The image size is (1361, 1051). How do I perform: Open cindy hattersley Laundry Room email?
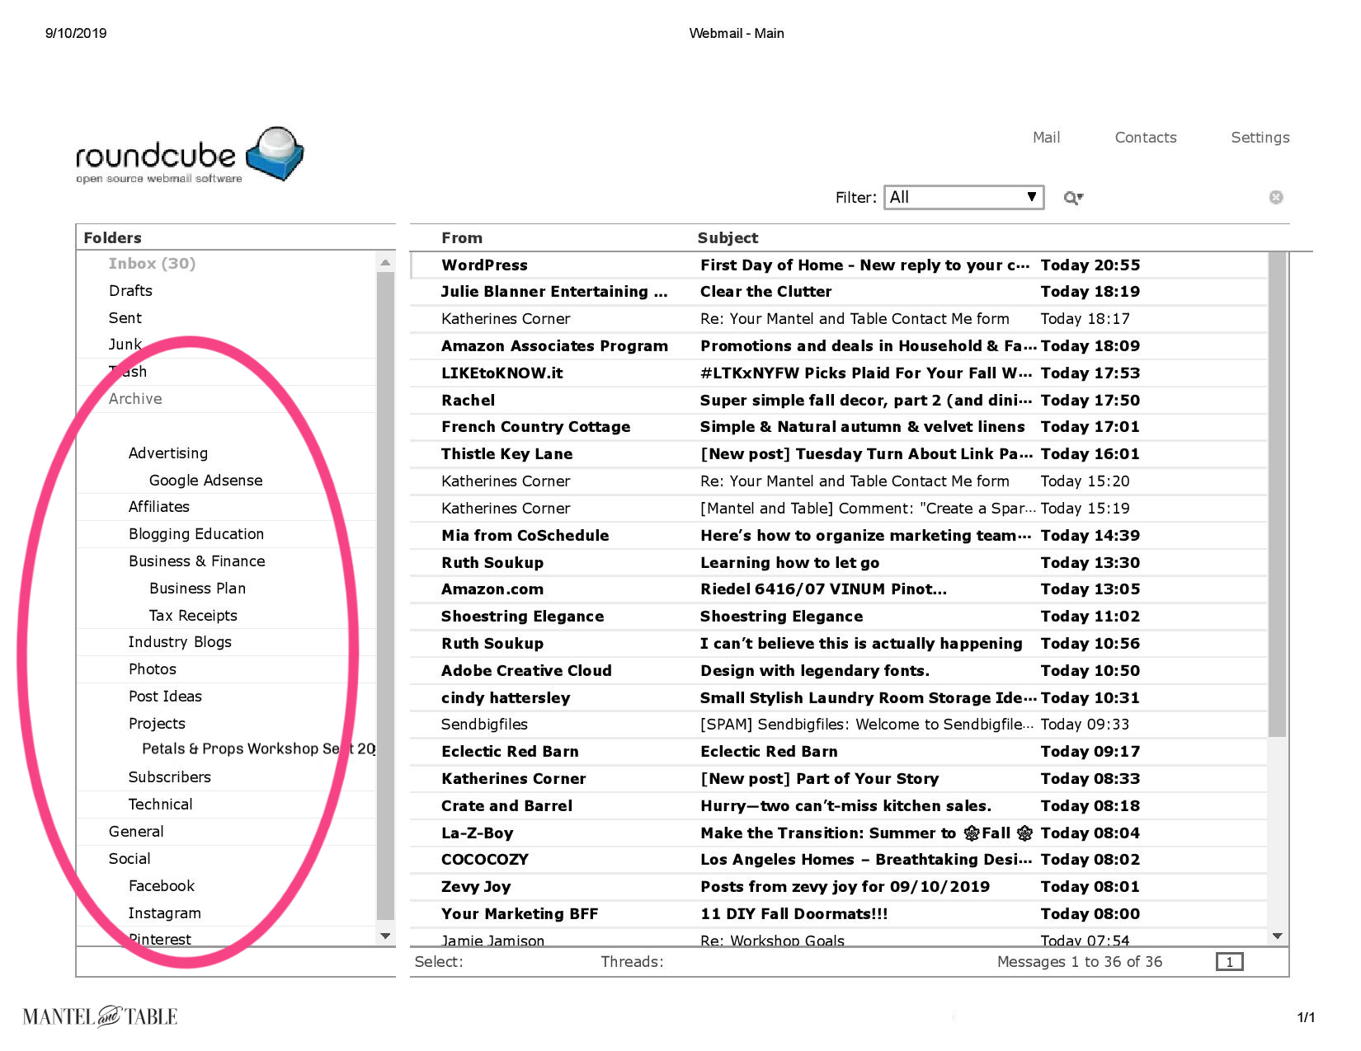point(838,698)
